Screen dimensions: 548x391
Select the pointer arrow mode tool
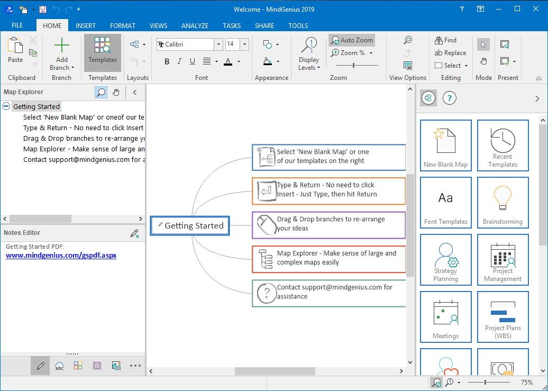(483, 44)
